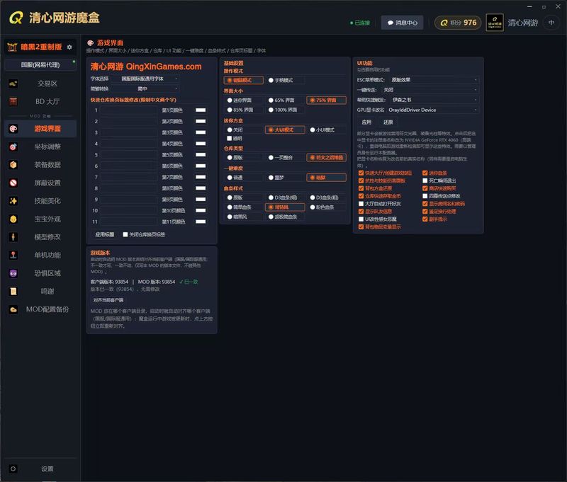This screenshot has width=567, height=482.
Task: Open the dropdown showing 伊森之书
Action: coord(434,100)
